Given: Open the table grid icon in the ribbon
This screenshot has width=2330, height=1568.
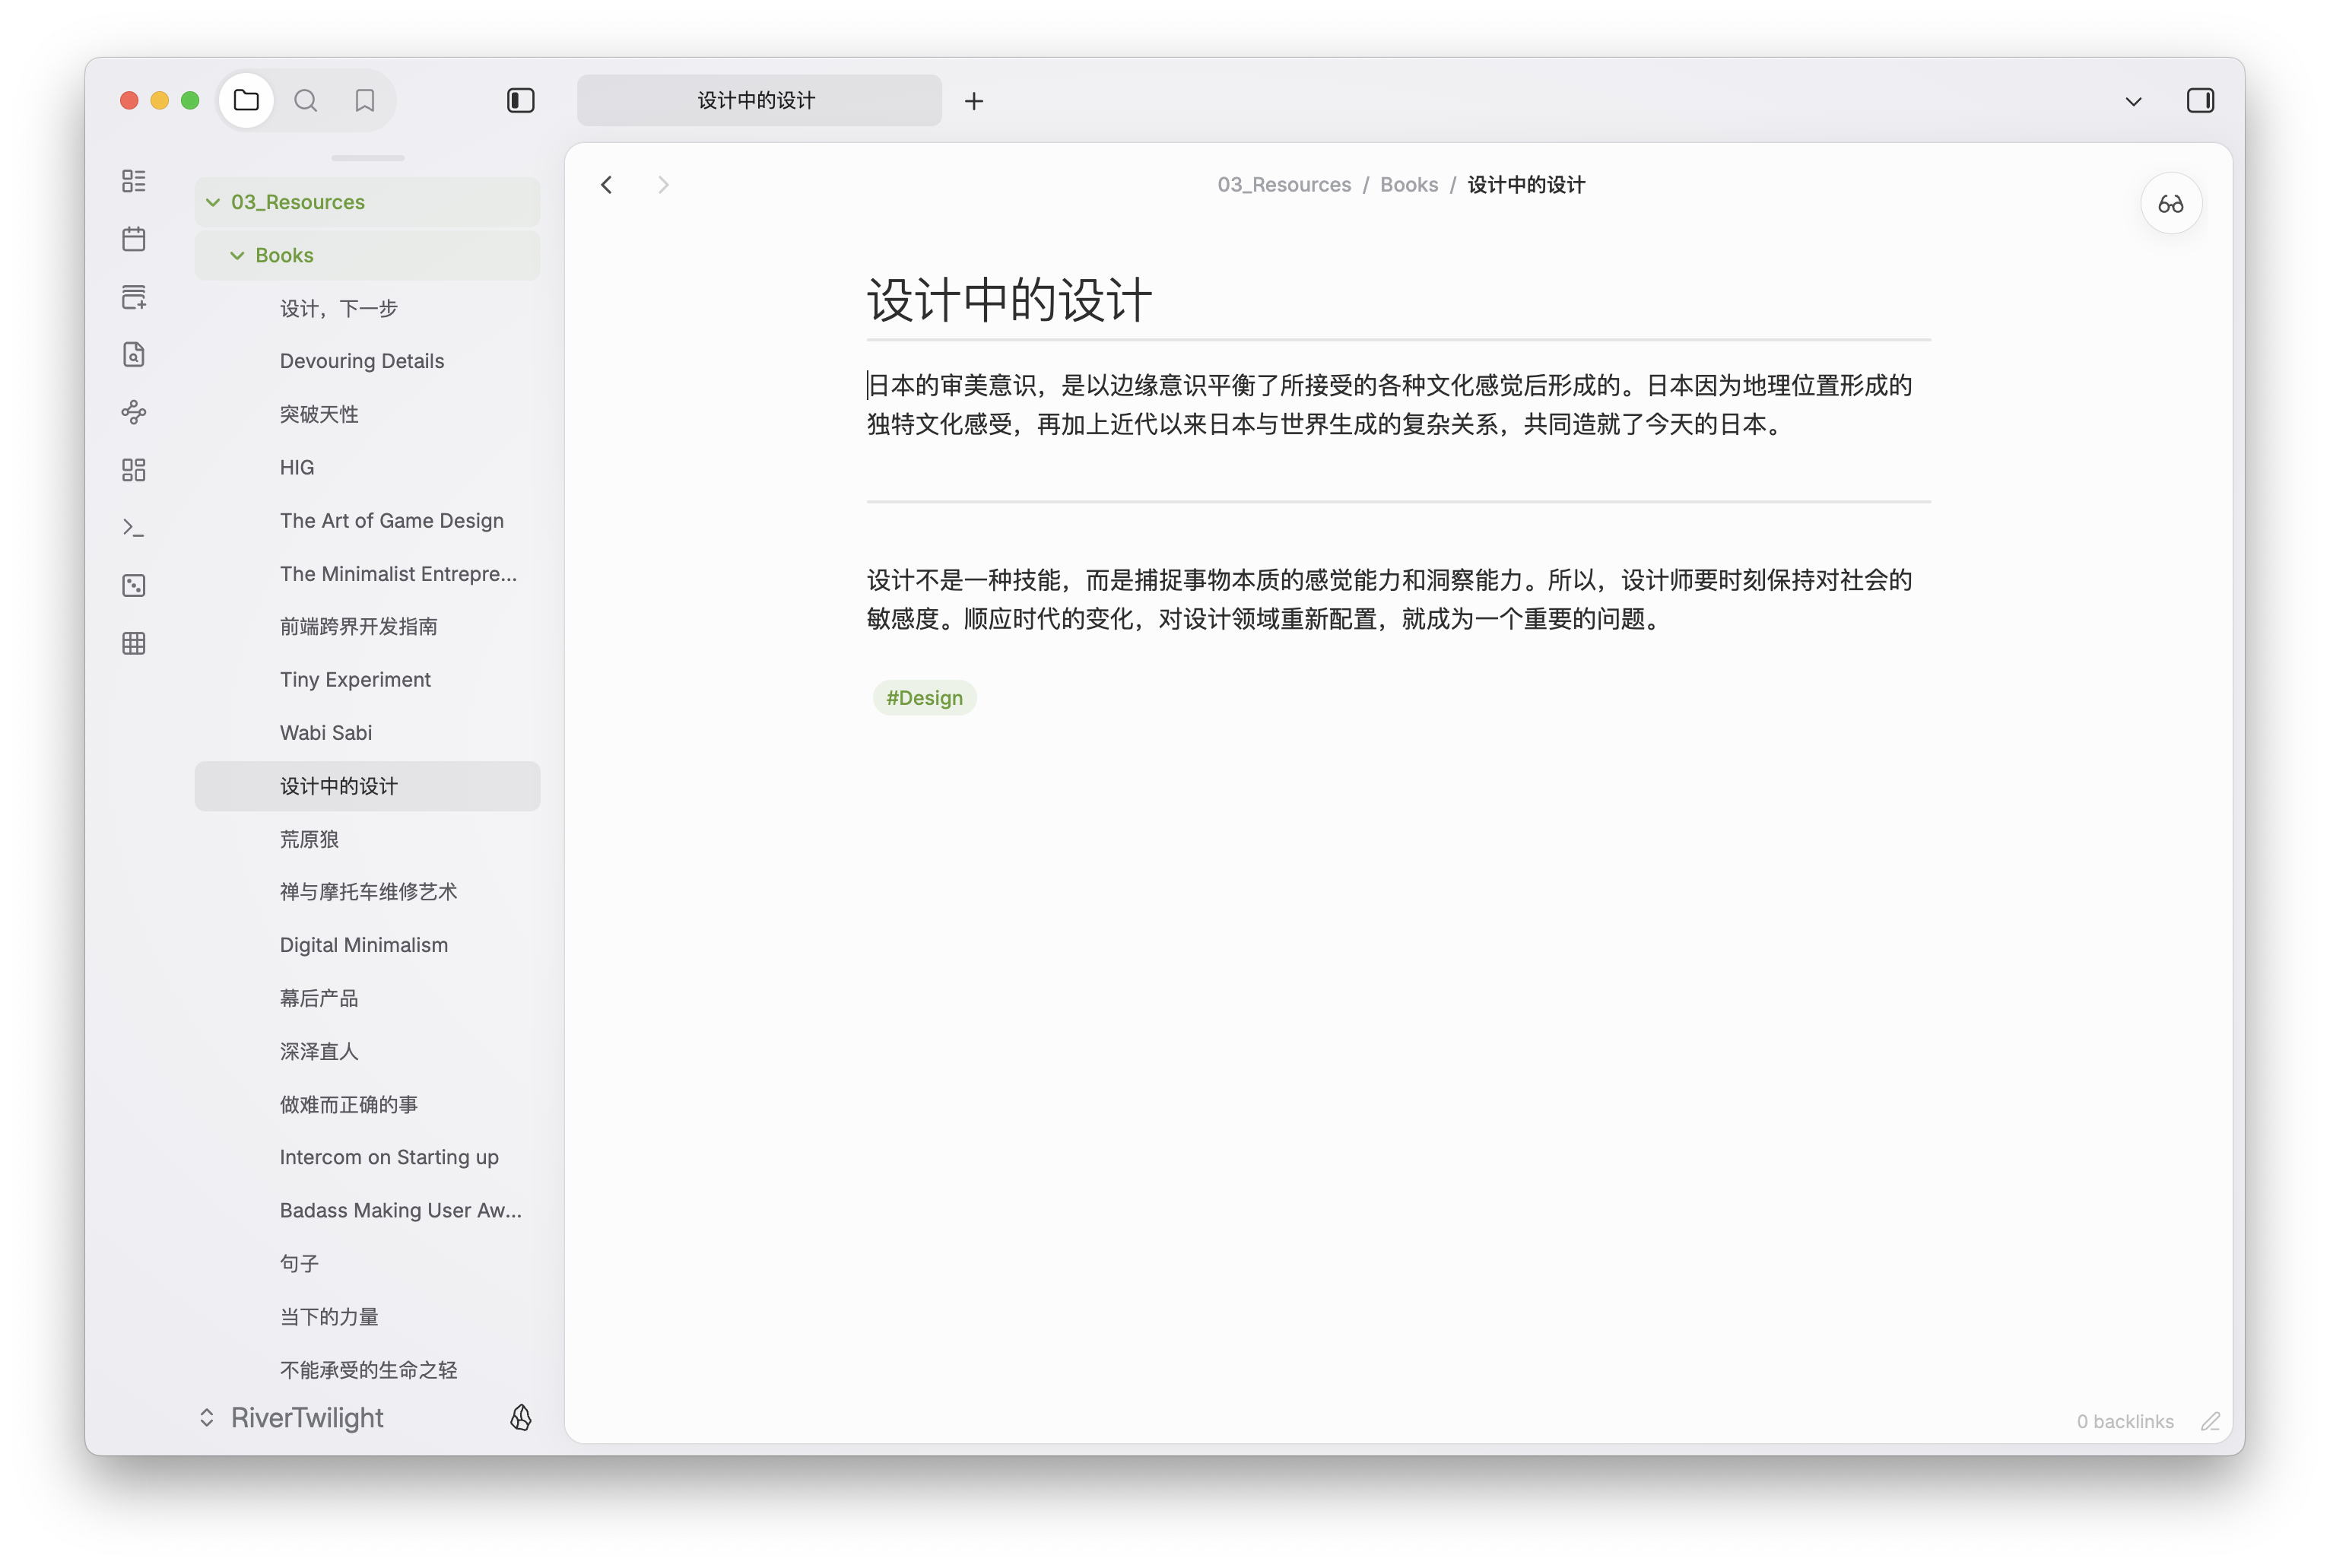Looking at the screenshot, I should [x=133, y=643].
